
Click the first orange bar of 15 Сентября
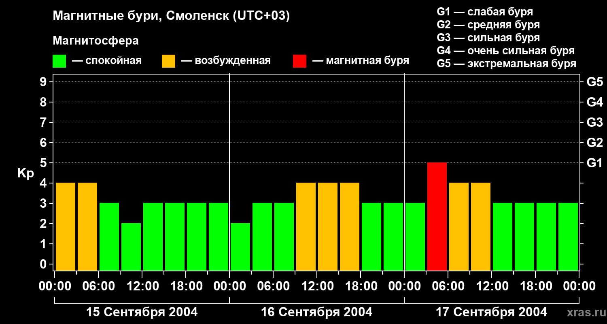click(x=66, y=226)
